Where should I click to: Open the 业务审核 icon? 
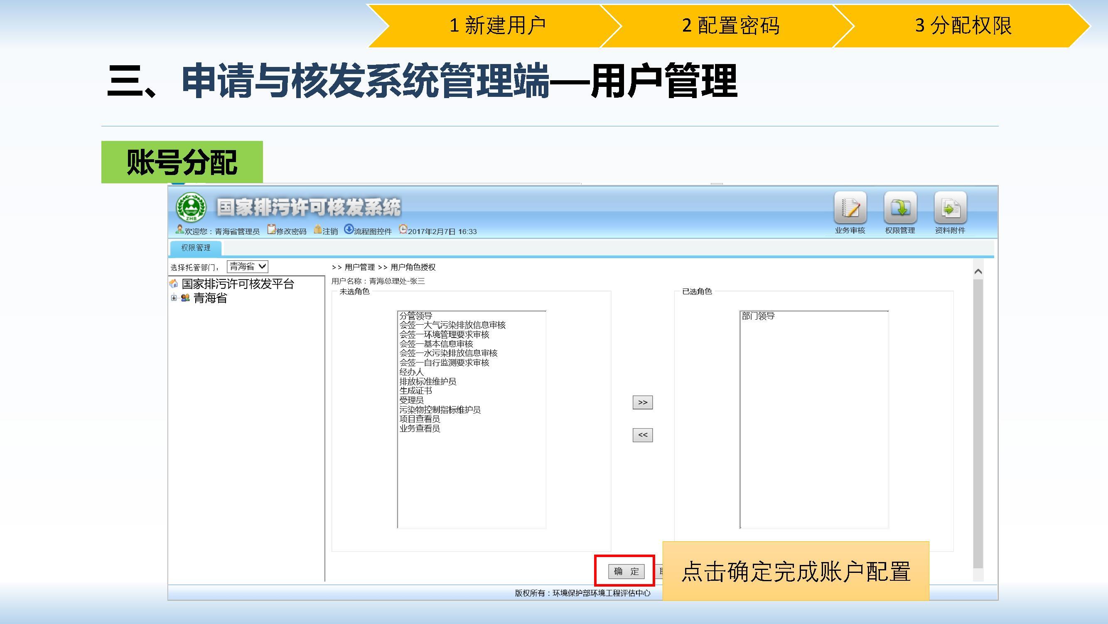[x=850, y=208]
